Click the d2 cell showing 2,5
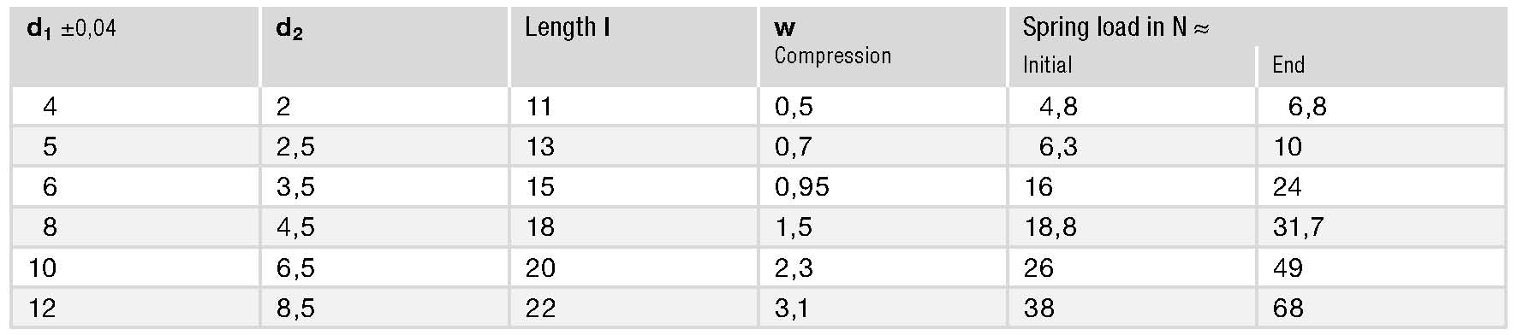The height and width of the screenshot is (335, 1517). (295, 147)
